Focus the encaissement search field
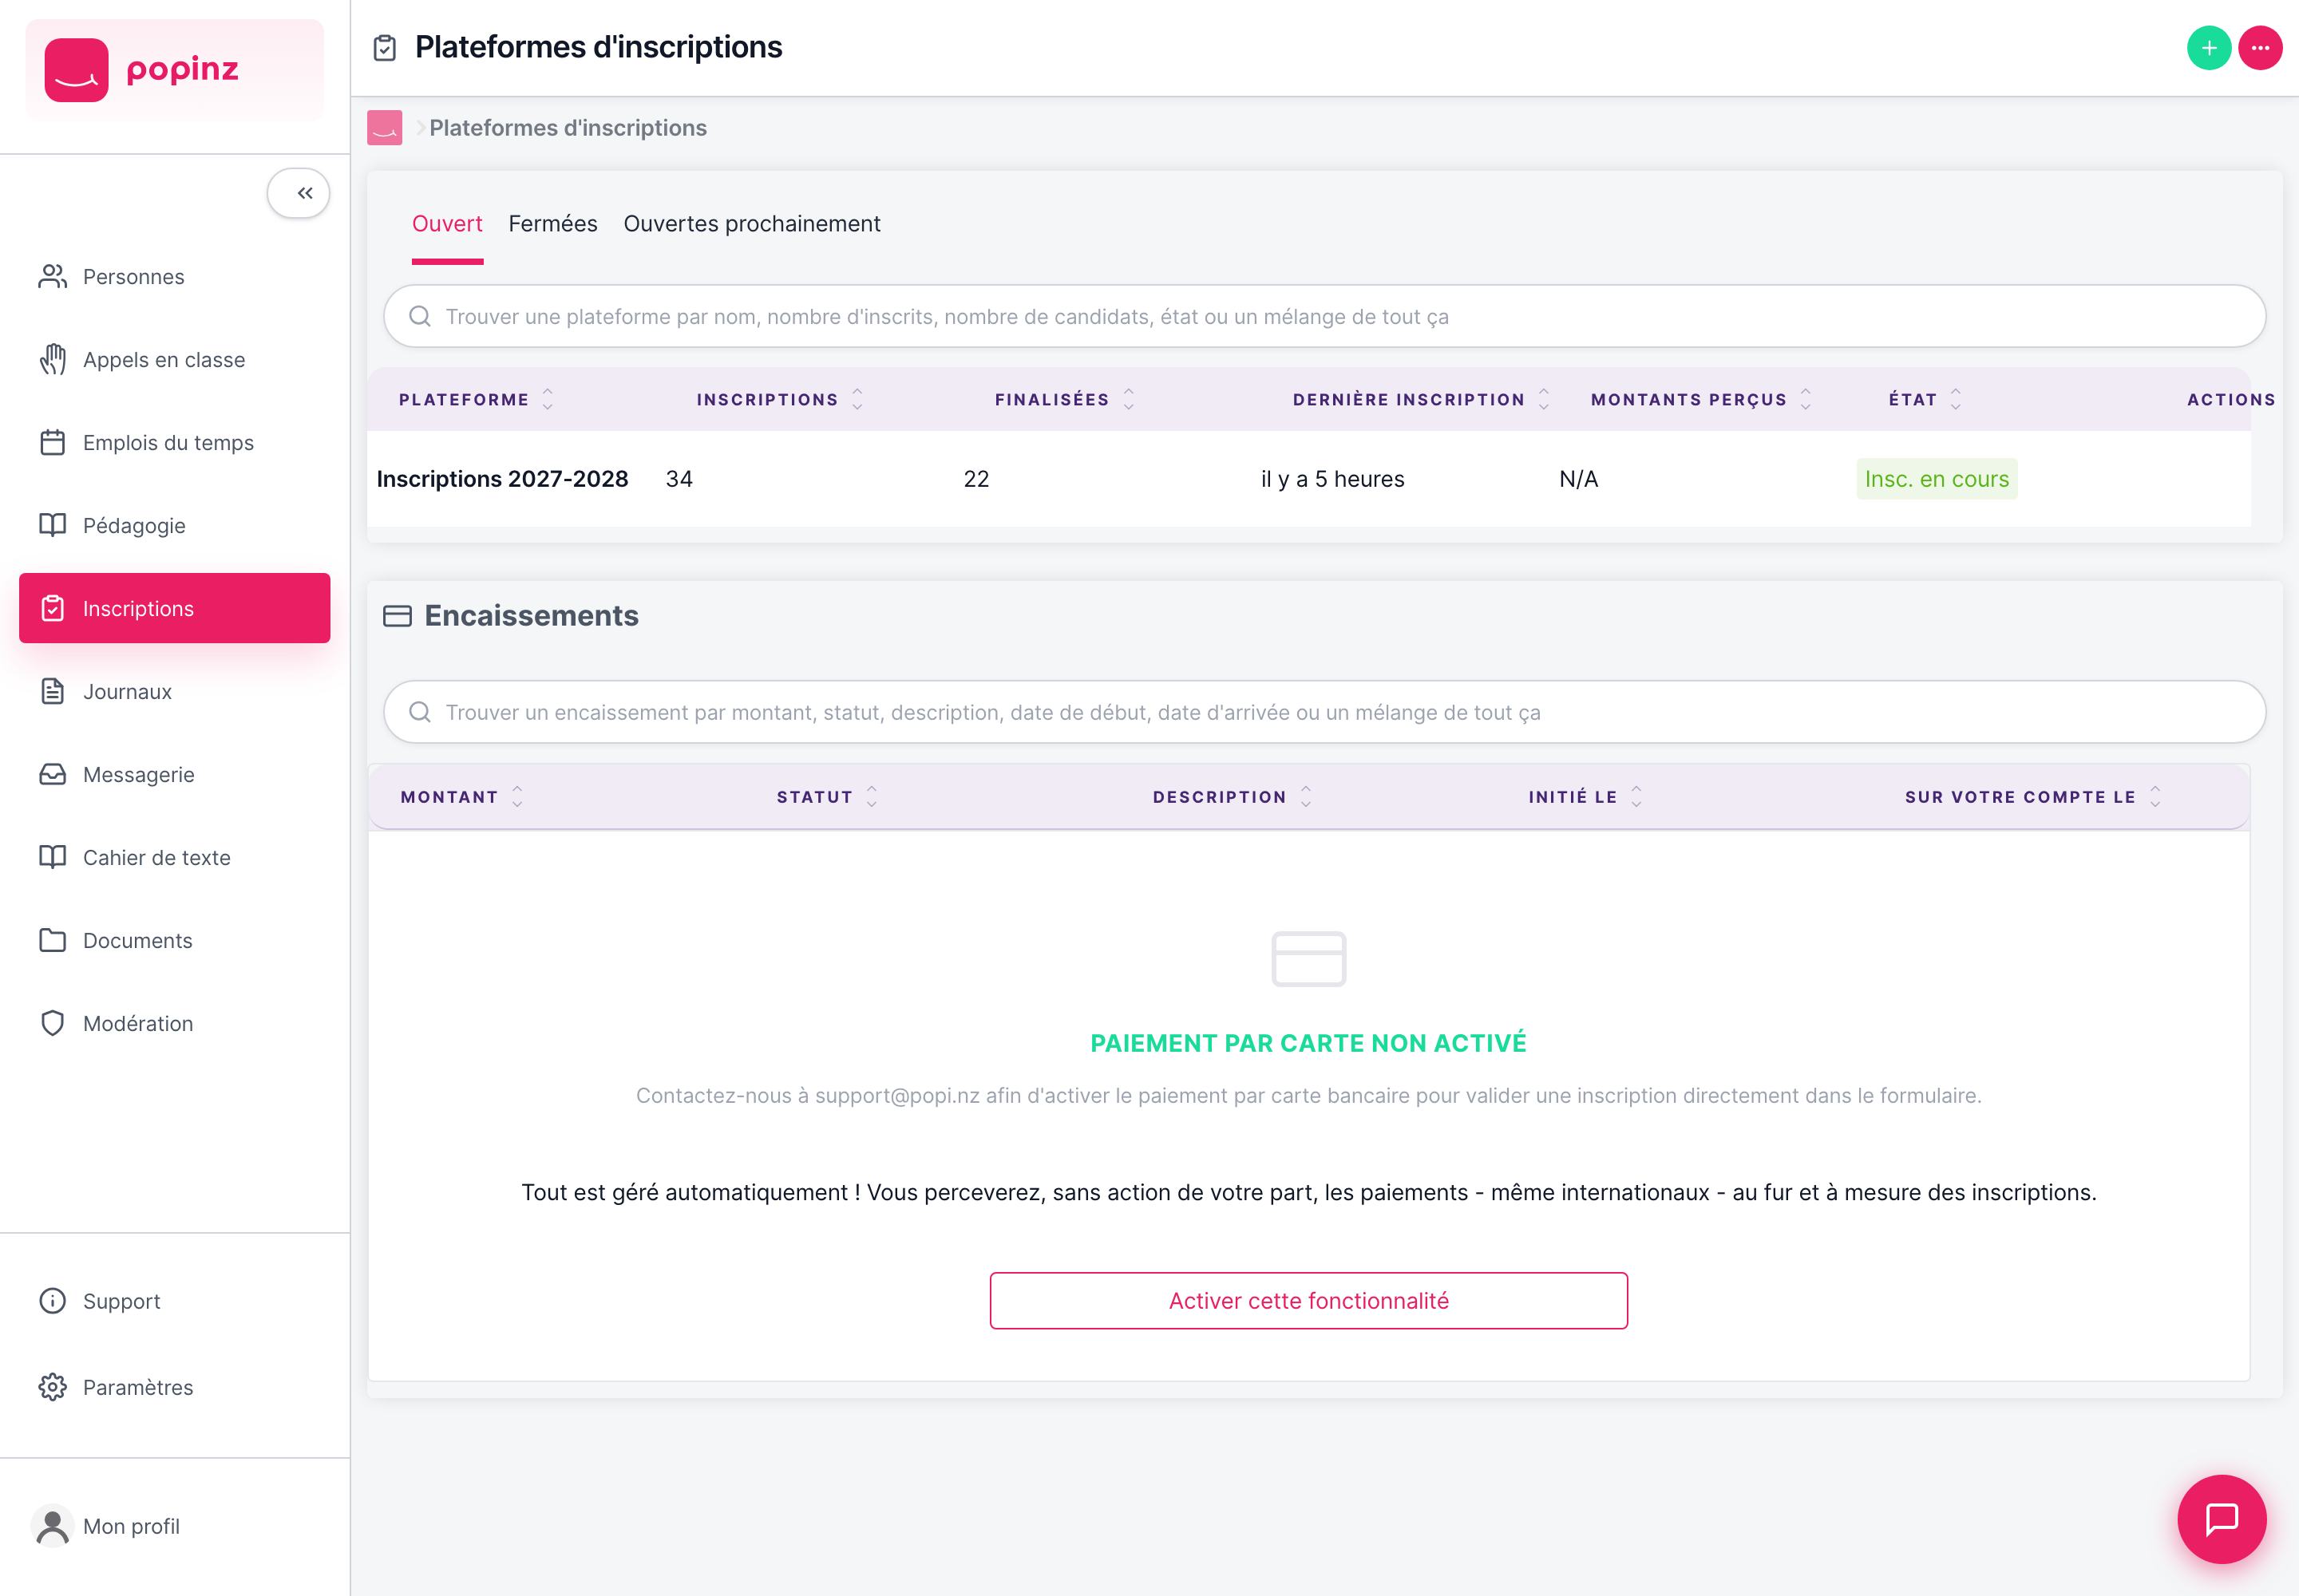Viewport: 2299px width, 1596px height. [x=1324, y=712]
